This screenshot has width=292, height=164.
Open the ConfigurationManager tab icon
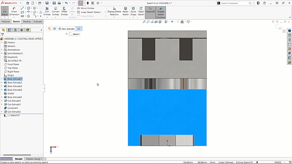pos(16,30)
